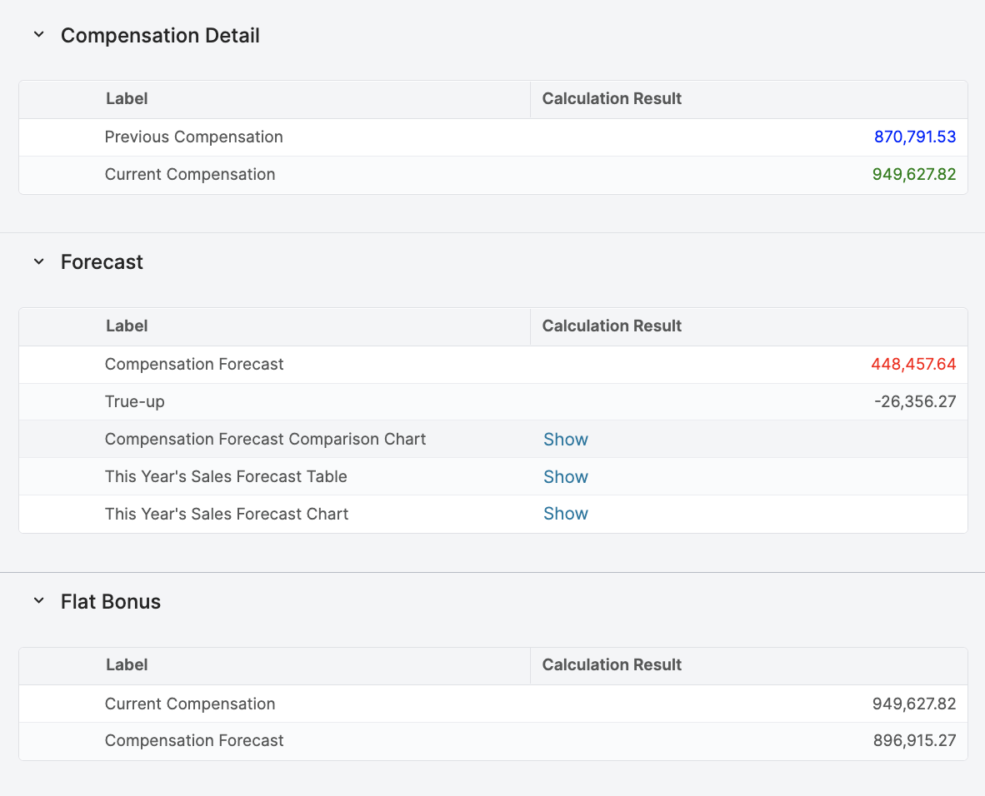Click the green 949,627.82 value
985x796 pixels.
pos(913,174)
